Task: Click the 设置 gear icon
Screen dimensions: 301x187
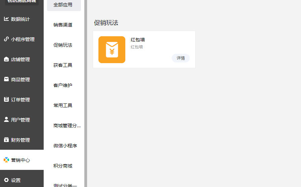Action: pyautogui.click(x=6, y=180)
